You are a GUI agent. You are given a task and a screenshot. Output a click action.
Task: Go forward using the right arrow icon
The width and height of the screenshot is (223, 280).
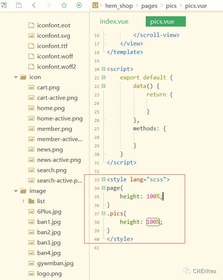49,5
